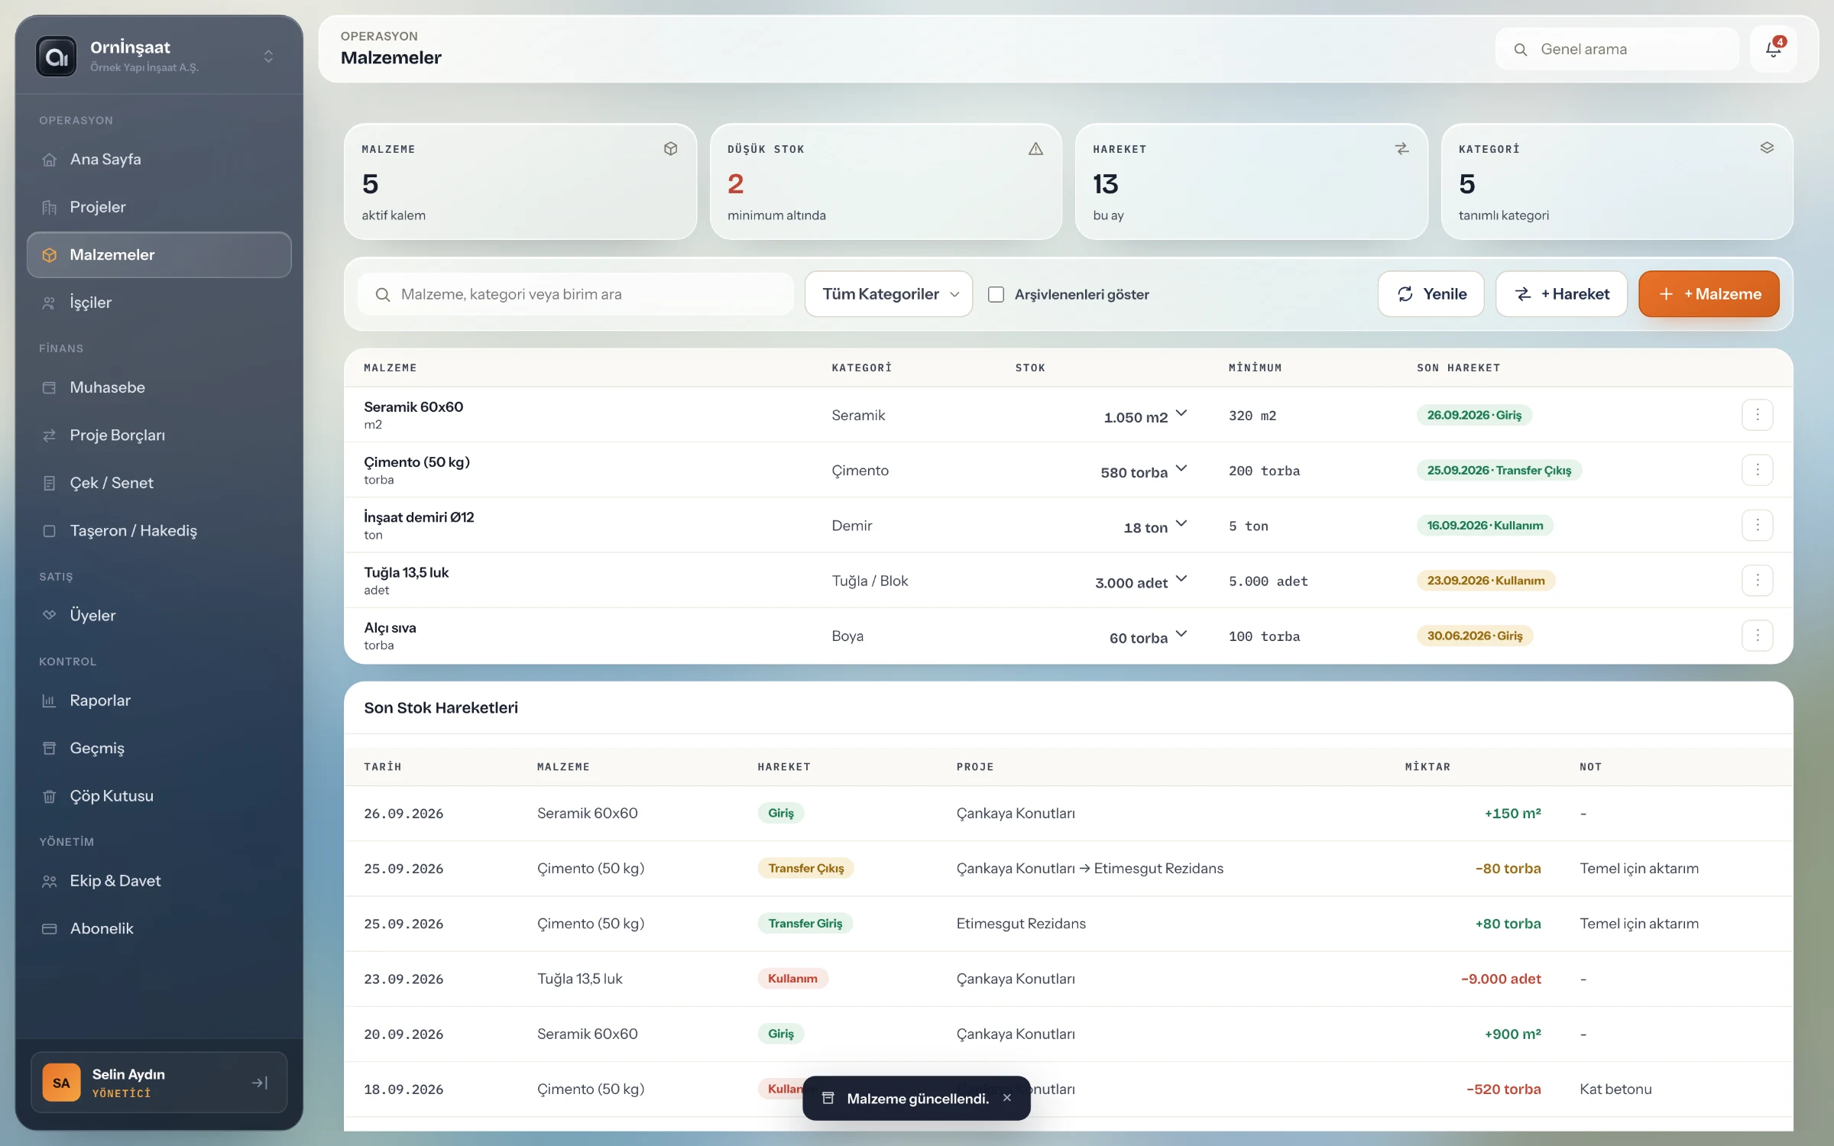This screenshot has height=1146, width=1834.
Task: Open the row menu for Alçı sıva
Action: coord(1757,636)
